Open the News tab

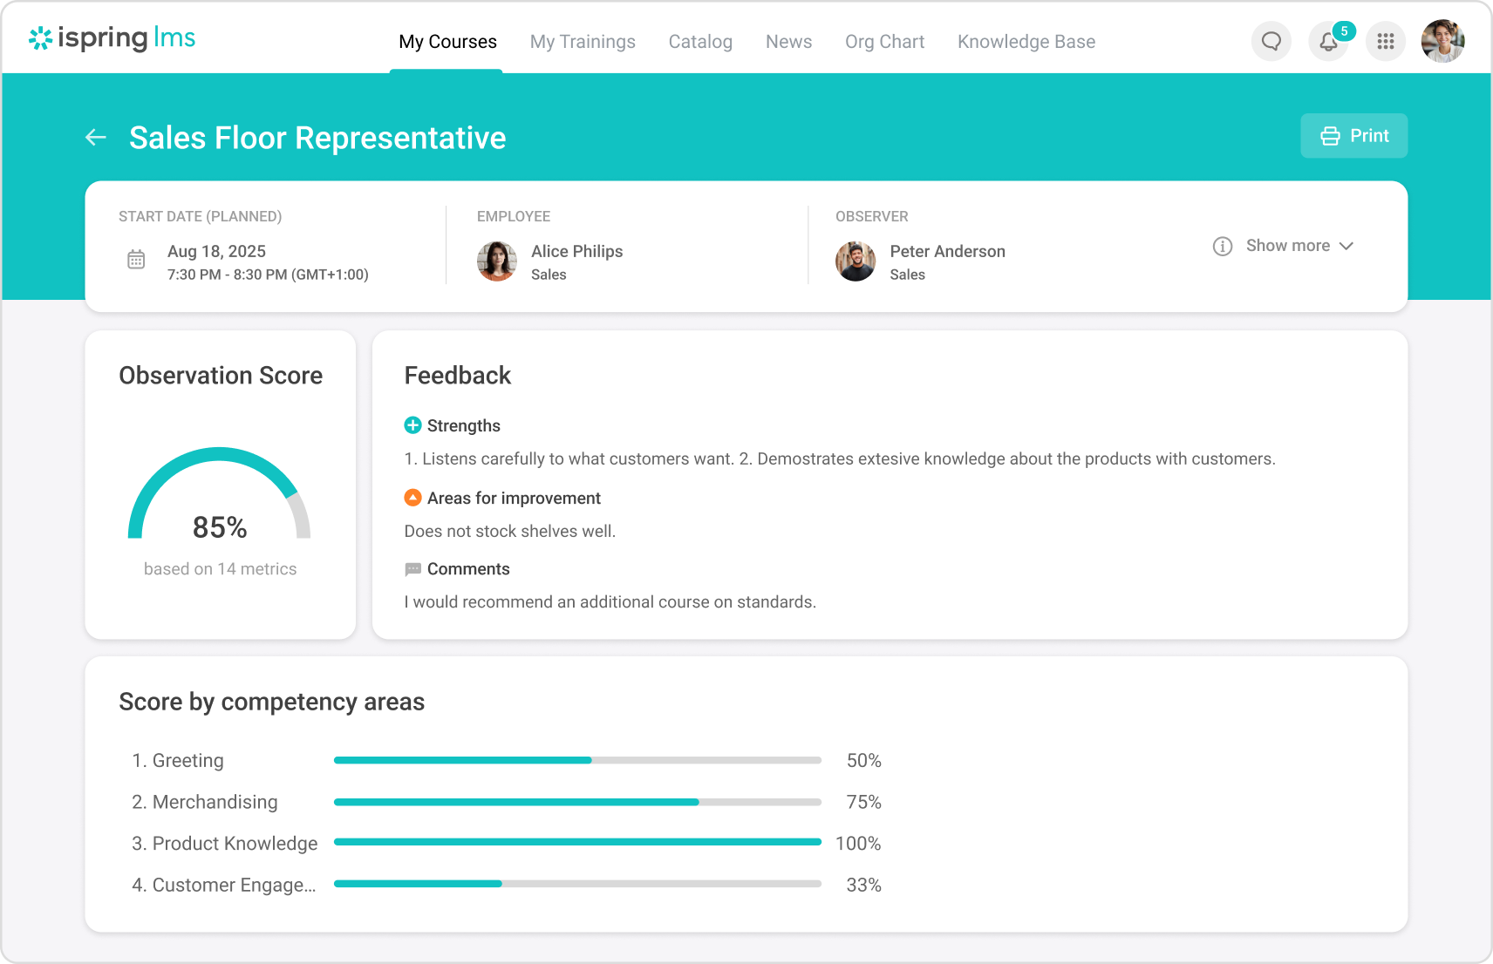click(788, 42)
